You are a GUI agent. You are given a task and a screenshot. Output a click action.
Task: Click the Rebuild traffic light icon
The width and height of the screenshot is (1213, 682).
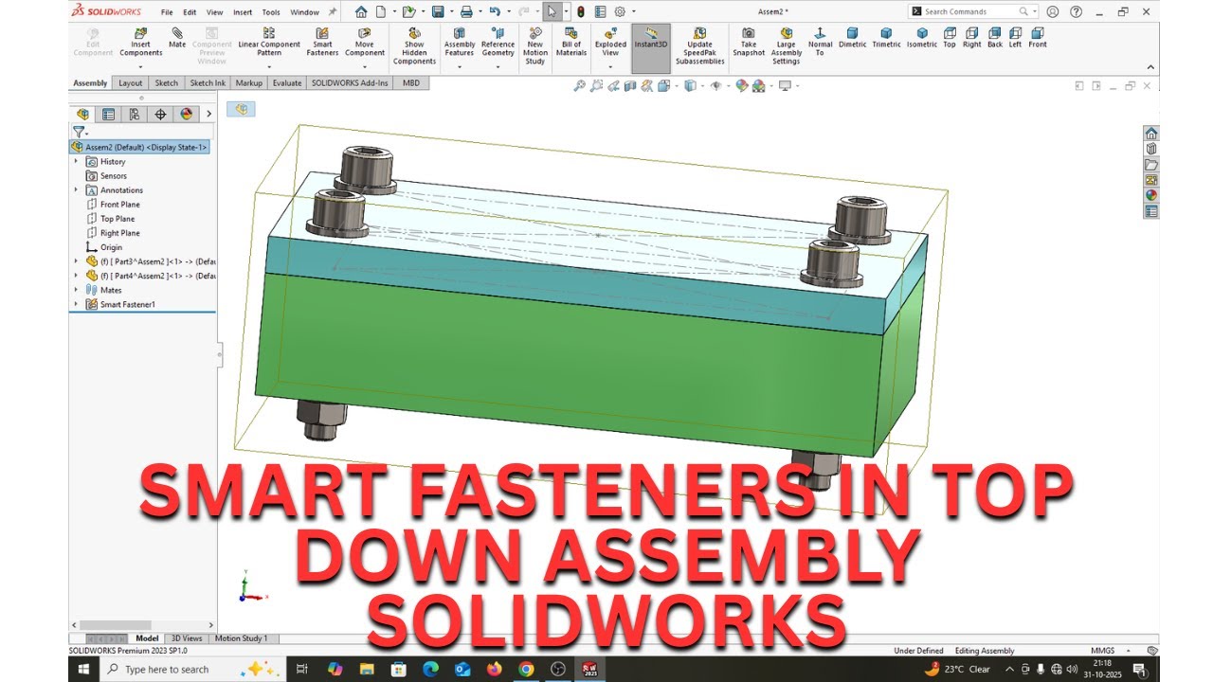580,11
